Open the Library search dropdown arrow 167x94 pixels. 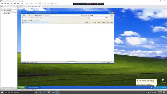tap(16, 8)
